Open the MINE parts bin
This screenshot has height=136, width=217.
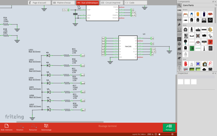[x=179, y=15]
